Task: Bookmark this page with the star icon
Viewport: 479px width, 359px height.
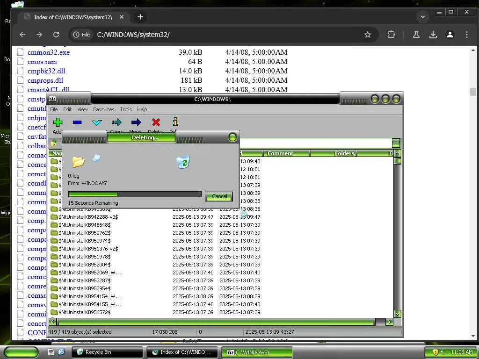Action: 368,35
